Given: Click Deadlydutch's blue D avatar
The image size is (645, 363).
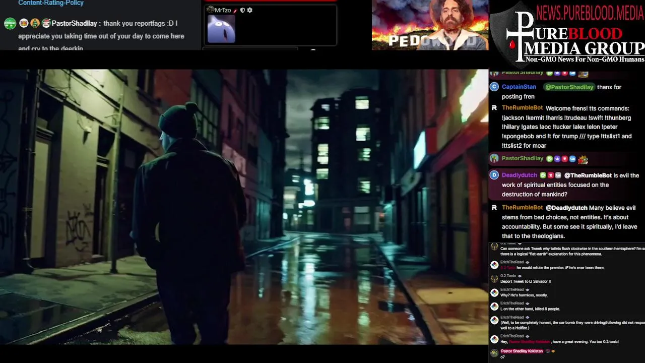Looking at the screenshot, I should point(494,175).
